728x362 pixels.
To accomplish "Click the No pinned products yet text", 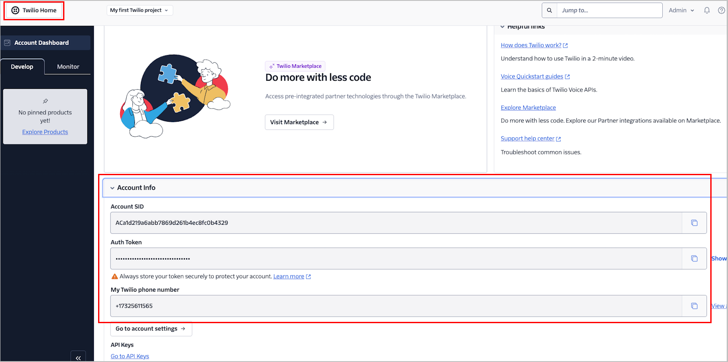I will pyautogui.click(x=45, y=116).
